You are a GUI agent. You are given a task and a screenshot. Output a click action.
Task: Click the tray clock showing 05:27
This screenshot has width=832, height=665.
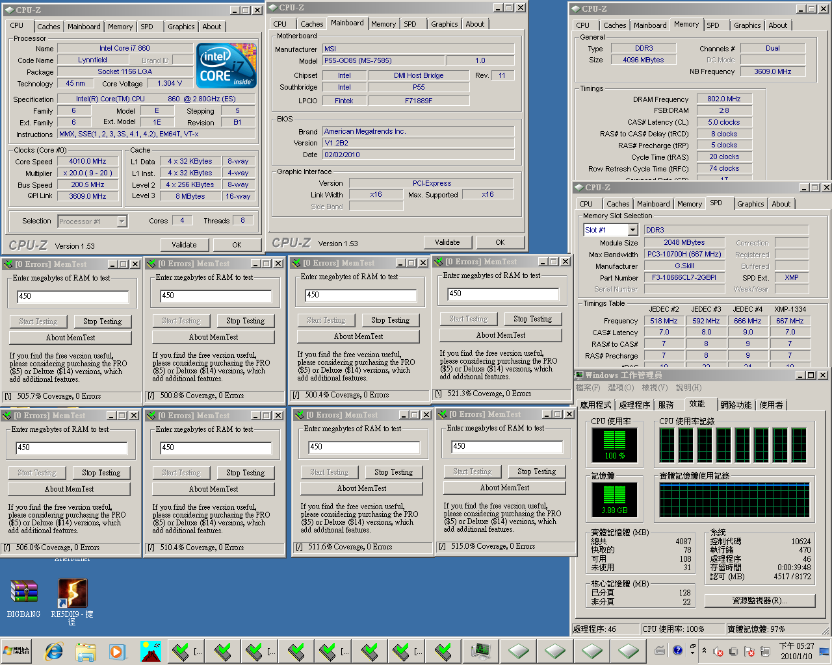(796, 651)
